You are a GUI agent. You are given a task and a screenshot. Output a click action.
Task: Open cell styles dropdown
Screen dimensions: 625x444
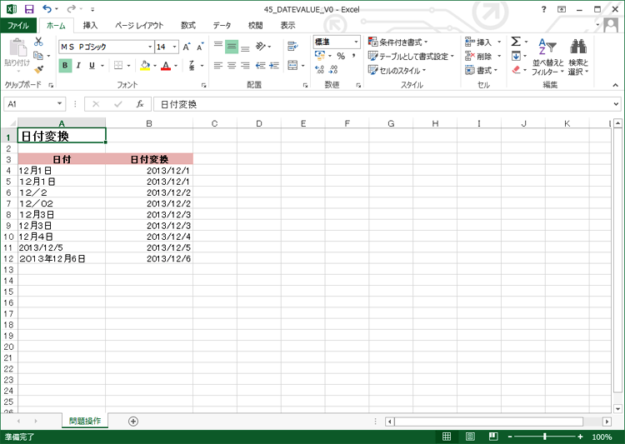click(x=397, y=71)
